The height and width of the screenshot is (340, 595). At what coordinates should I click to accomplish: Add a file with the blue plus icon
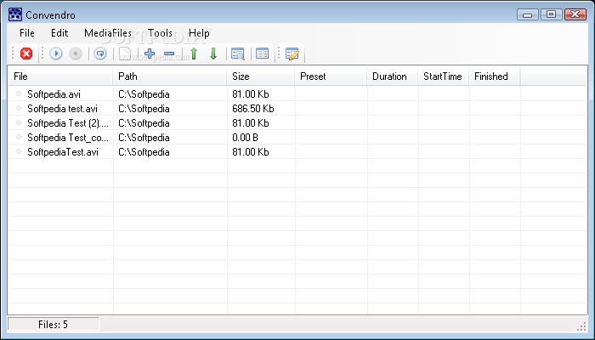[150, 54]
